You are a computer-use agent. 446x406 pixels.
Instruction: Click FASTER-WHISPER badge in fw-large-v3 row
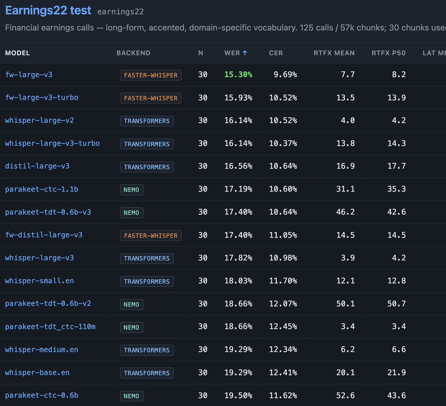(x=151, y=75)
